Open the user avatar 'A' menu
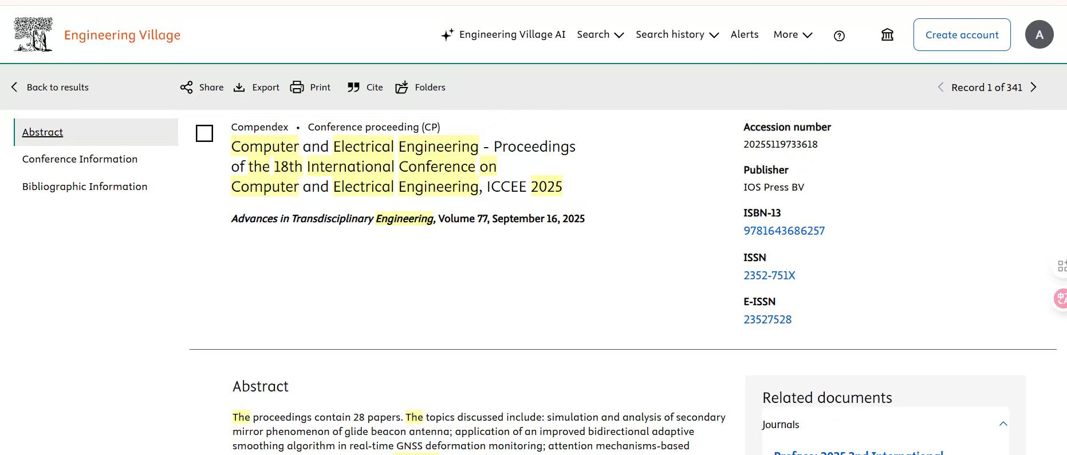This screenshot has width=1067, height=455. coord(1039,34)
